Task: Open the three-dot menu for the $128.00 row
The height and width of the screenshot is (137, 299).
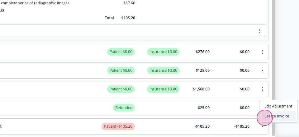Action: coord(262,71)
